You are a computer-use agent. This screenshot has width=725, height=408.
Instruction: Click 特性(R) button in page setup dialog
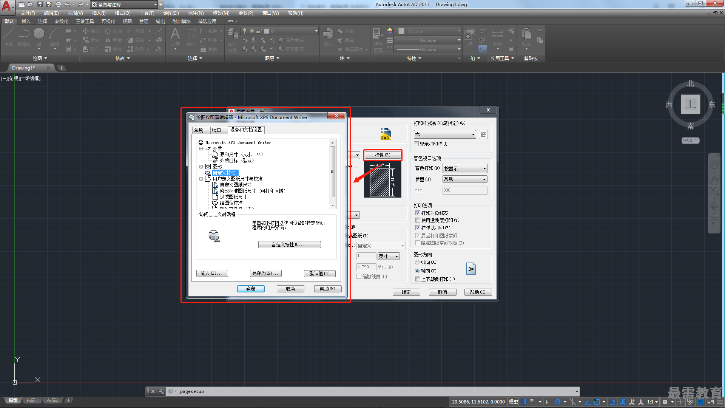point(383,155)
